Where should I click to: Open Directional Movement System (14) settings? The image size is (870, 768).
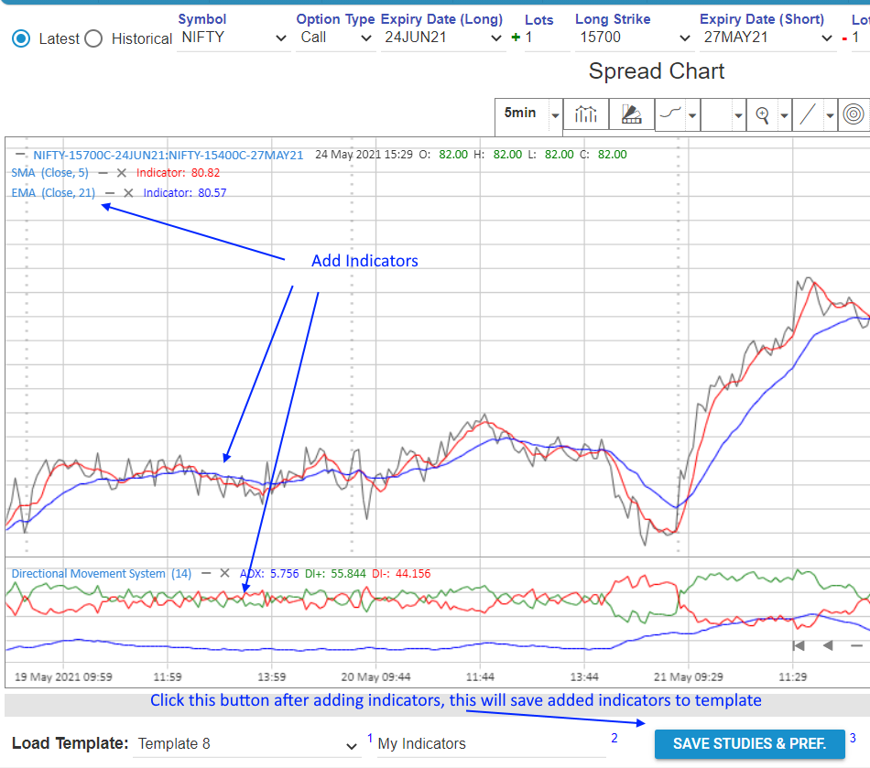(102, 573)
